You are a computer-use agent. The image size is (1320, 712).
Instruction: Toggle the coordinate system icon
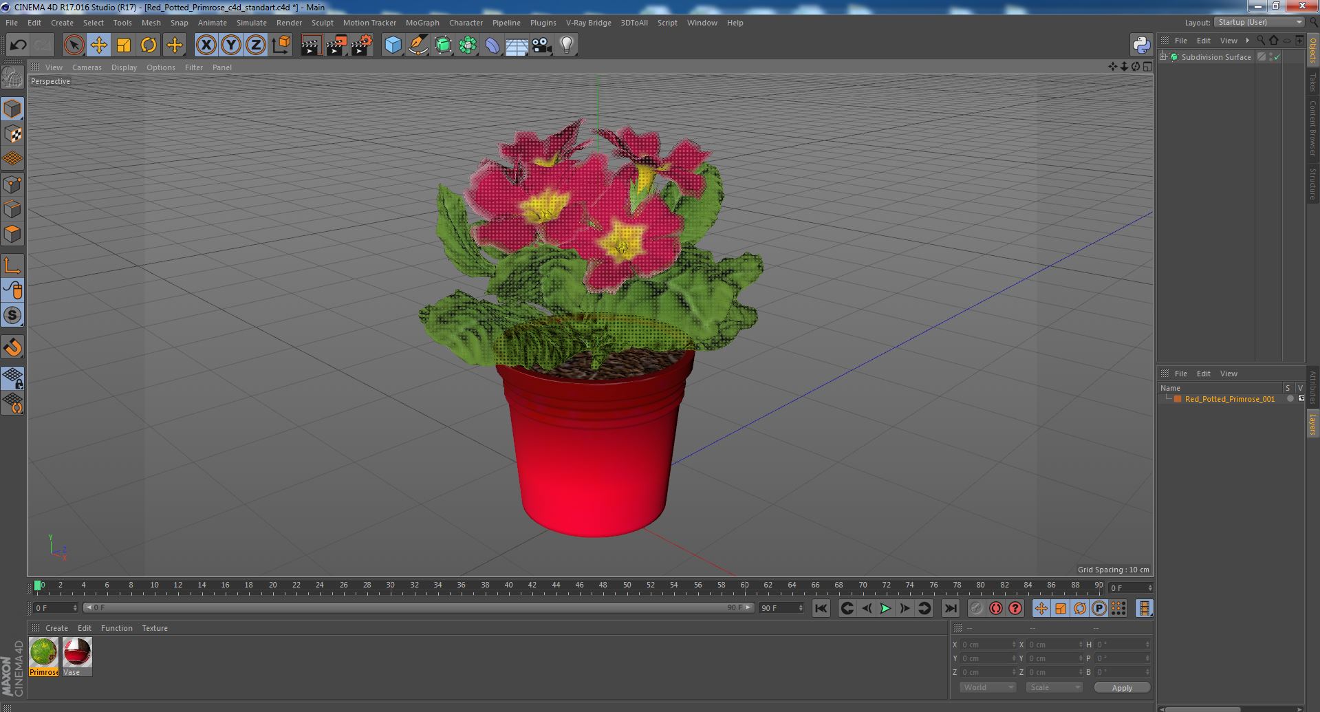pyautogui.click(x=281, y=45)
